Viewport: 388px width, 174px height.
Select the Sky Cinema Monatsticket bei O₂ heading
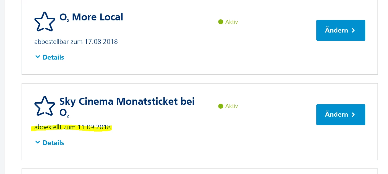(127, 102)
